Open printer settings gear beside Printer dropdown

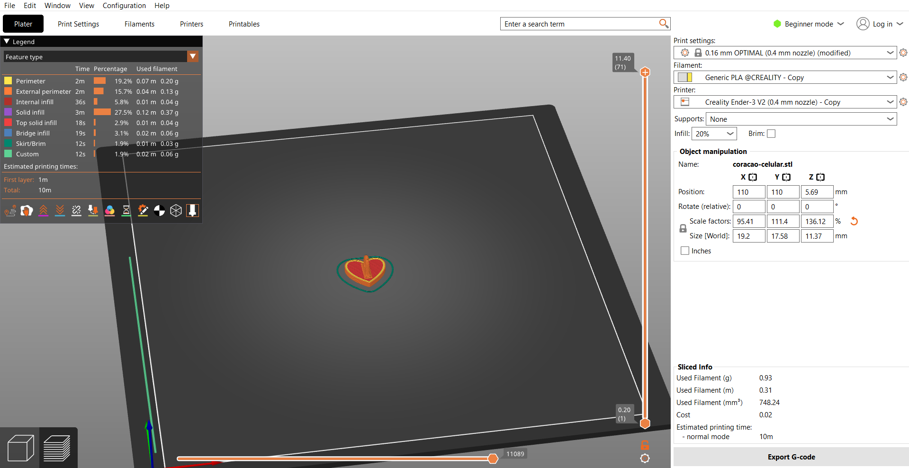(903, 102)
